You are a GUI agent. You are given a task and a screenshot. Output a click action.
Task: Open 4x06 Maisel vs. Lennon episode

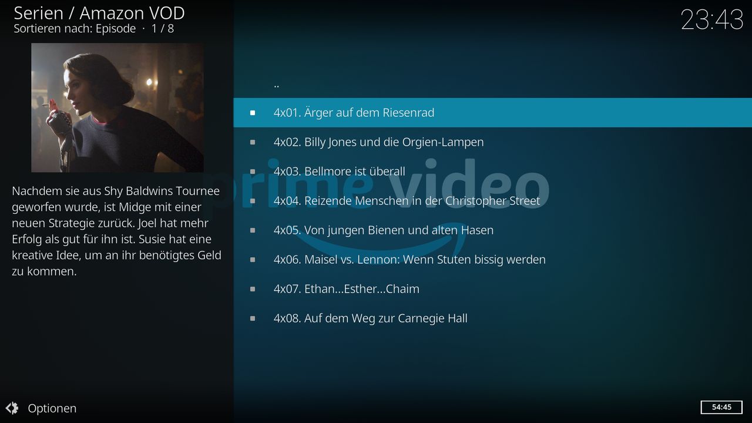pyautogui.click(x=492, y=259)
